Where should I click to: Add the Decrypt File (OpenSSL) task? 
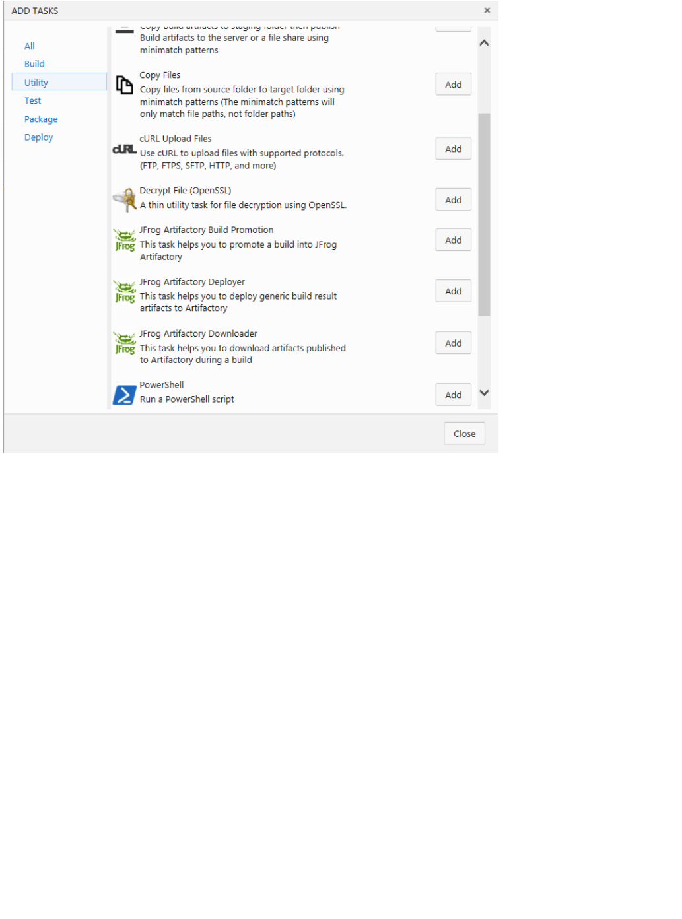pyautogui.click(x=453, y=200)
